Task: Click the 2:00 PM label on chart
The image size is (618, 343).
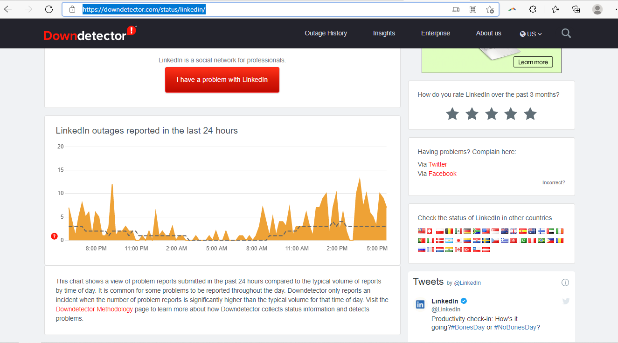Action: (337, 249)
